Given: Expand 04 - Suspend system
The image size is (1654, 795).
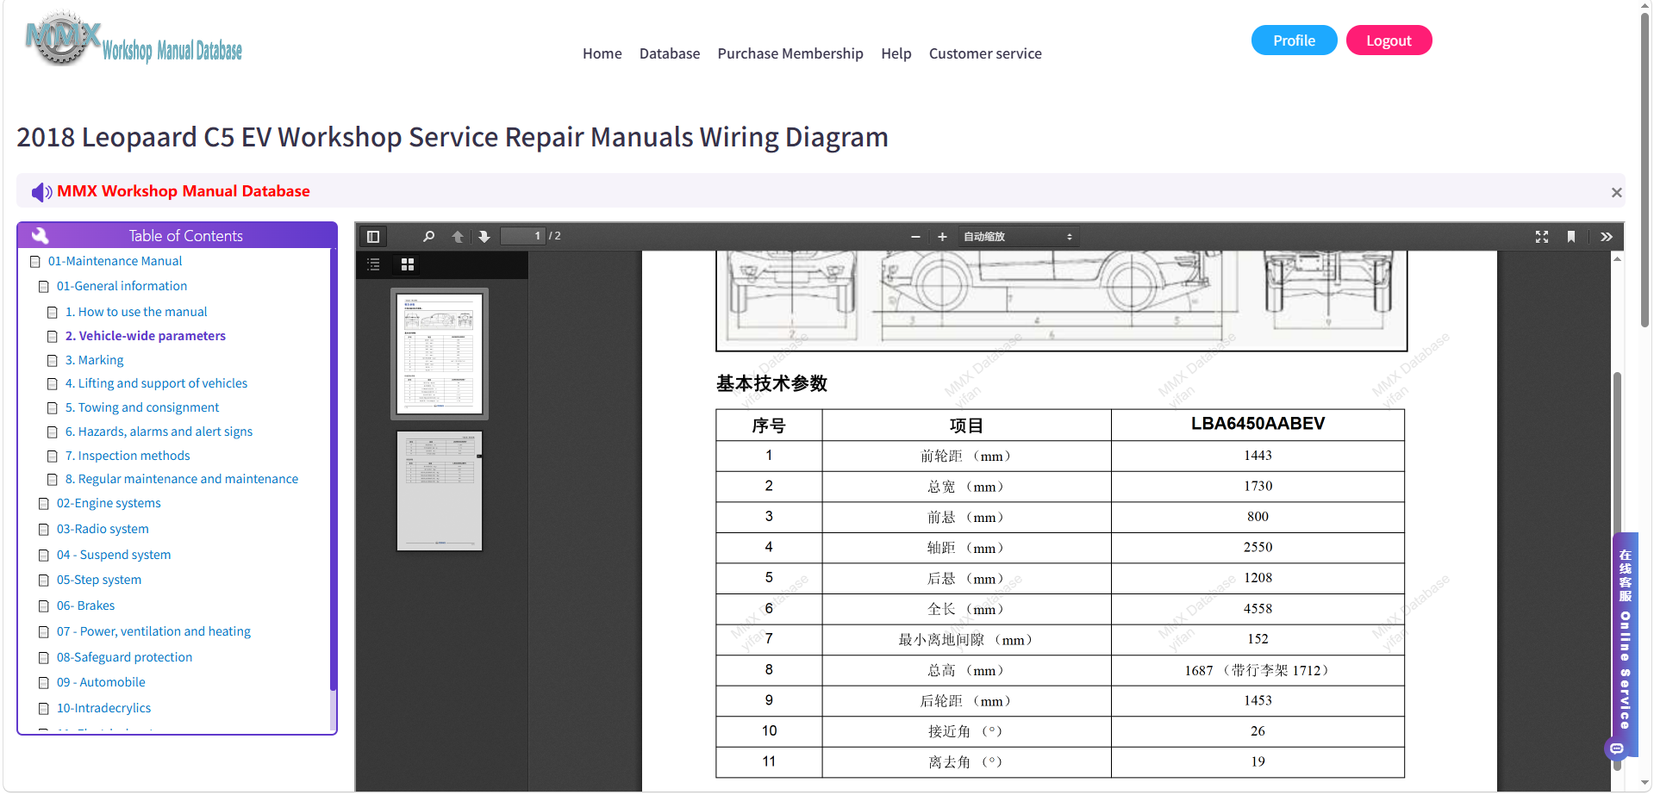Looking at the screenshot, I should [114, 555].
